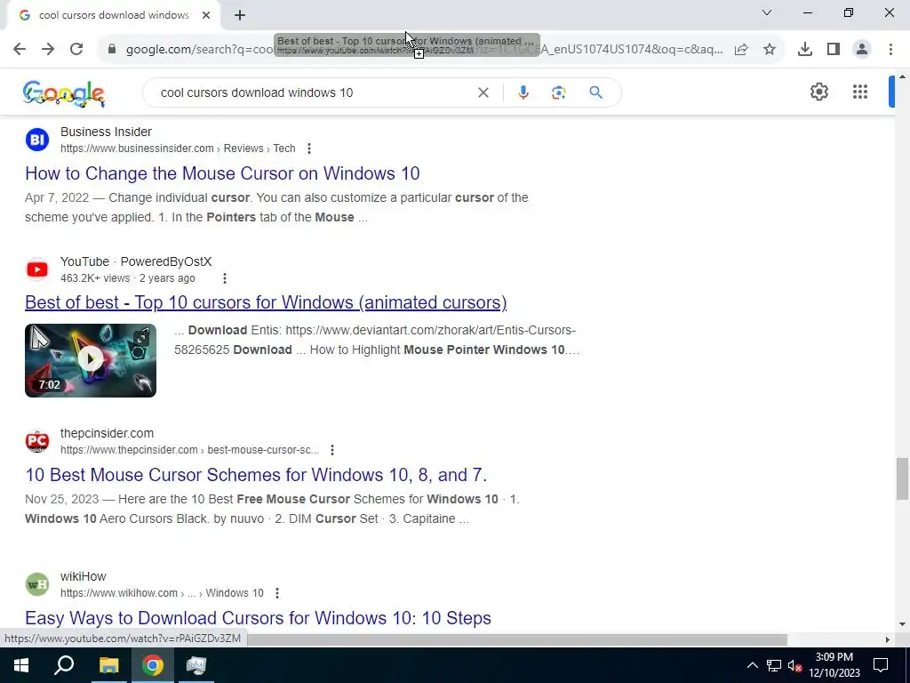Show hidden tray icons chevron

[752, 665]
